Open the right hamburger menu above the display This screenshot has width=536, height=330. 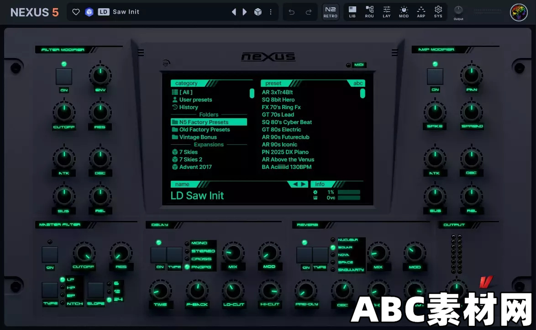point(394,52)
